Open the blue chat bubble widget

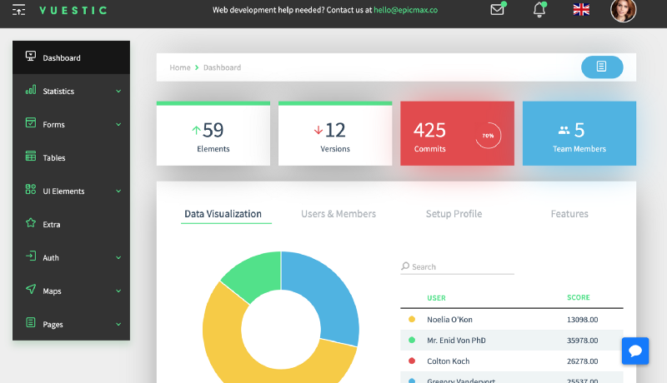635,351
